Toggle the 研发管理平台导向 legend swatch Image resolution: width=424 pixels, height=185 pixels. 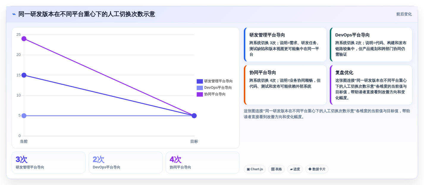point(200,81)
